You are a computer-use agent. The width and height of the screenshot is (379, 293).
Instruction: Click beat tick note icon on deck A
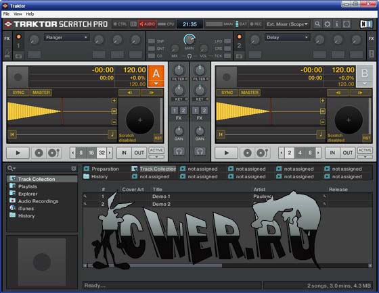(112, 134)
